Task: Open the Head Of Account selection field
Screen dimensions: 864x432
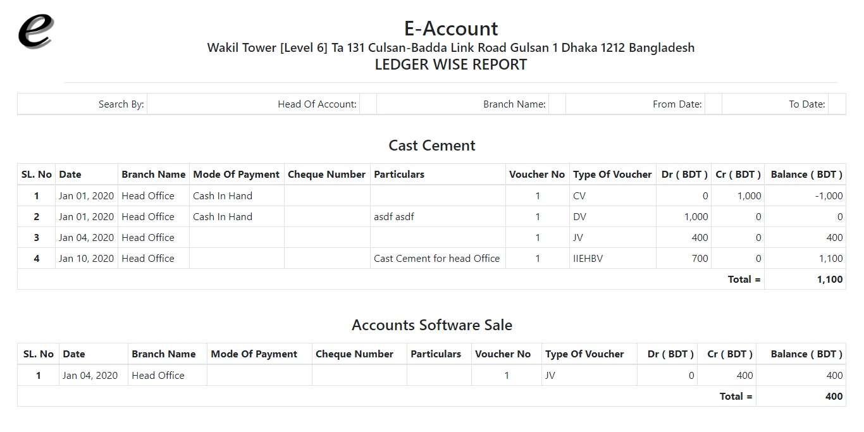Action: [368, 104]
